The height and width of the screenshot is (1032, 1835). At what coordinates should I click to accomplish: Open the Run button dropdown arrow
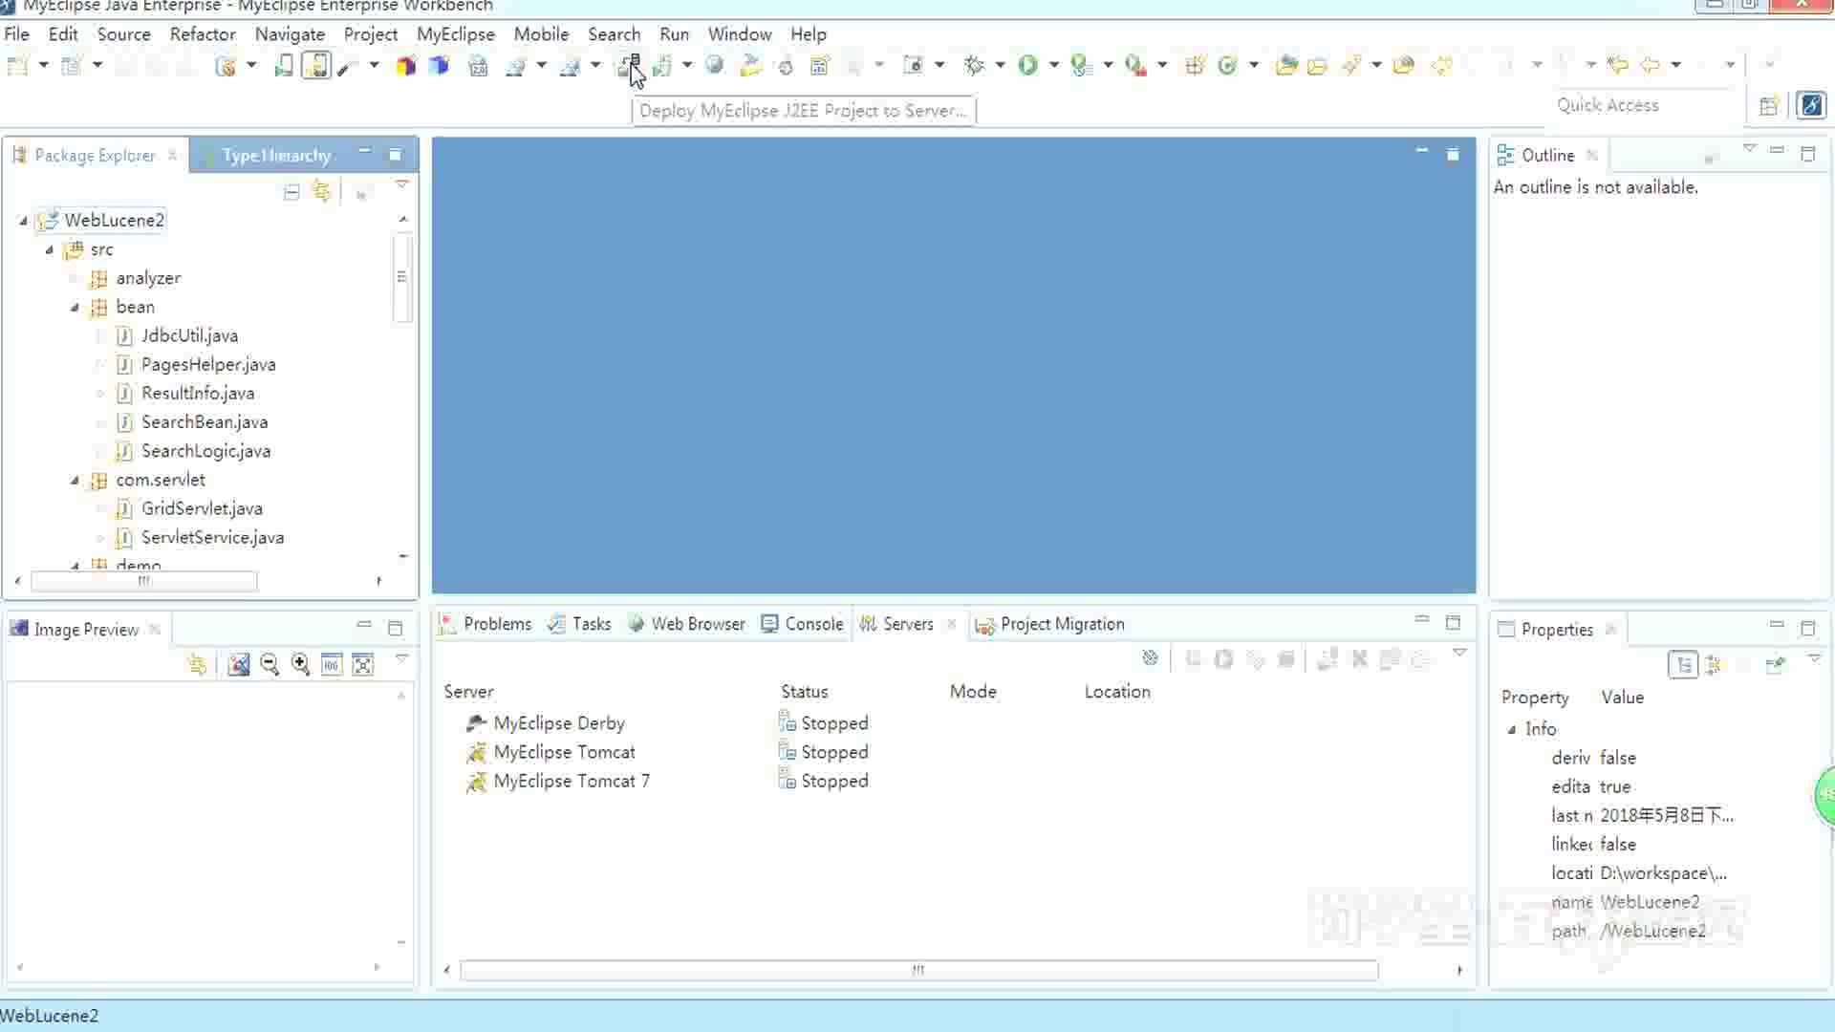click(1054, 65)
